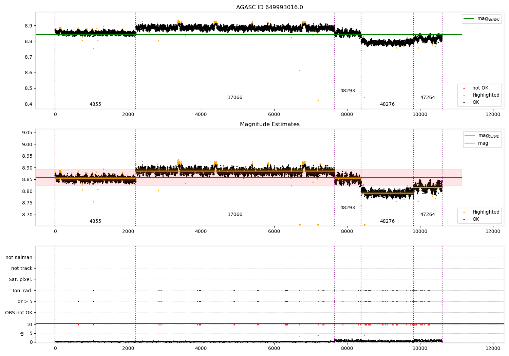The width and height of the screenshot is (509, 356).
Task: Click 'Highlighted' in the Magnitude Estimates legend
Action: pos(486,212)
